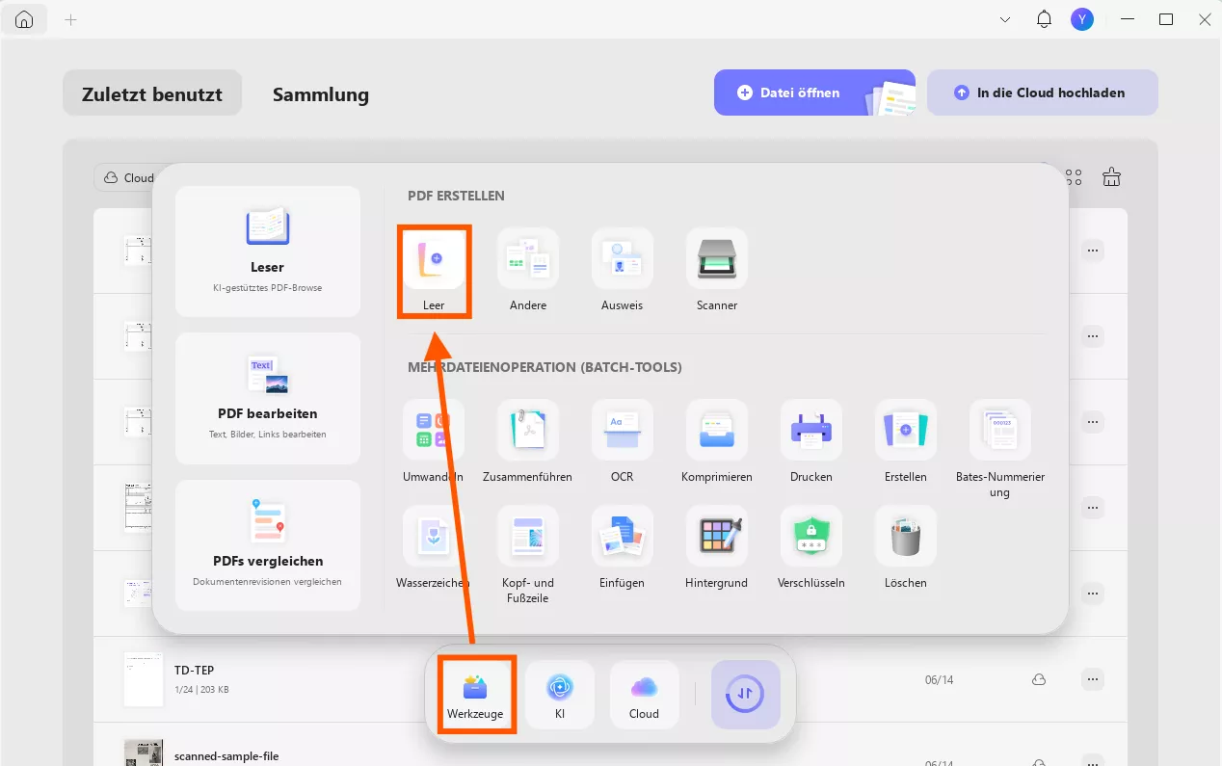
Task: Open the PDFs vergleichen card
Action: click(x=268, y=545)
